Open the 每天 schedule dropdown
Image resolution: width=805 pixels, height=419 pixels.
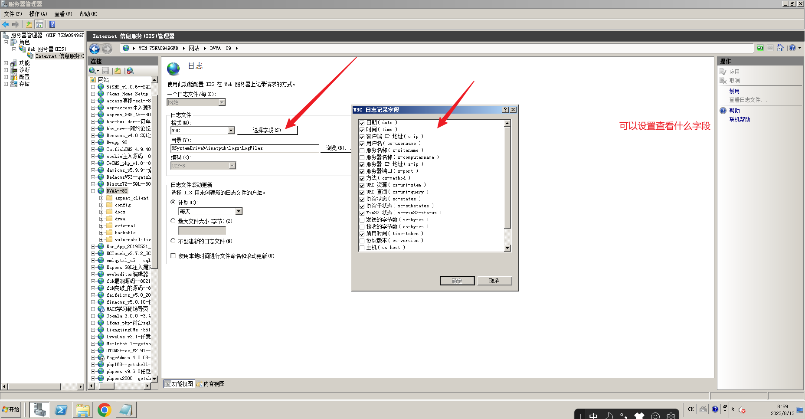pos(239,211)
